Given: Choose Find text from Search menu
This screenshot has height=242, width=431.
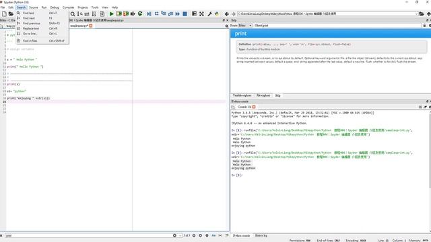Looking at the screenshot, I should click(42, 13).
